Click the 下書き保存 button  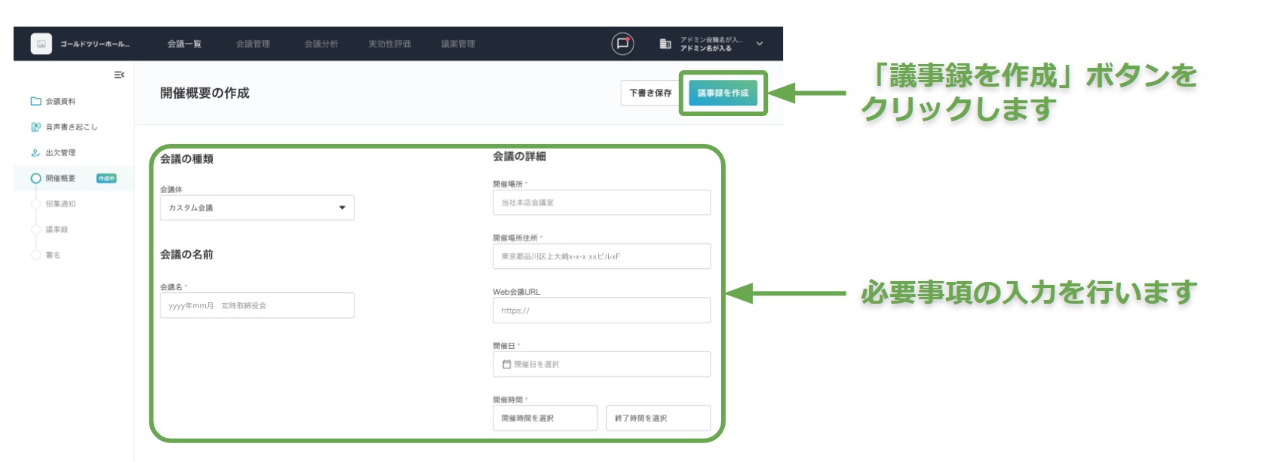tap(650, 93)
